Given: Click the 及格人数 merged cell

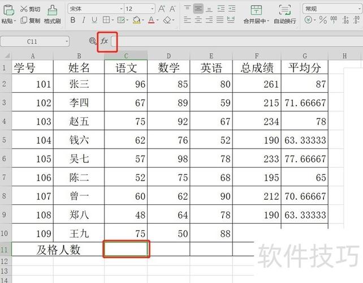Looking at the screenshot, I should (x=58, y=250).
